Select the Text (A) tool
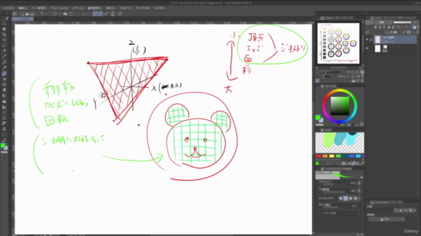 [x=4, y=129]
